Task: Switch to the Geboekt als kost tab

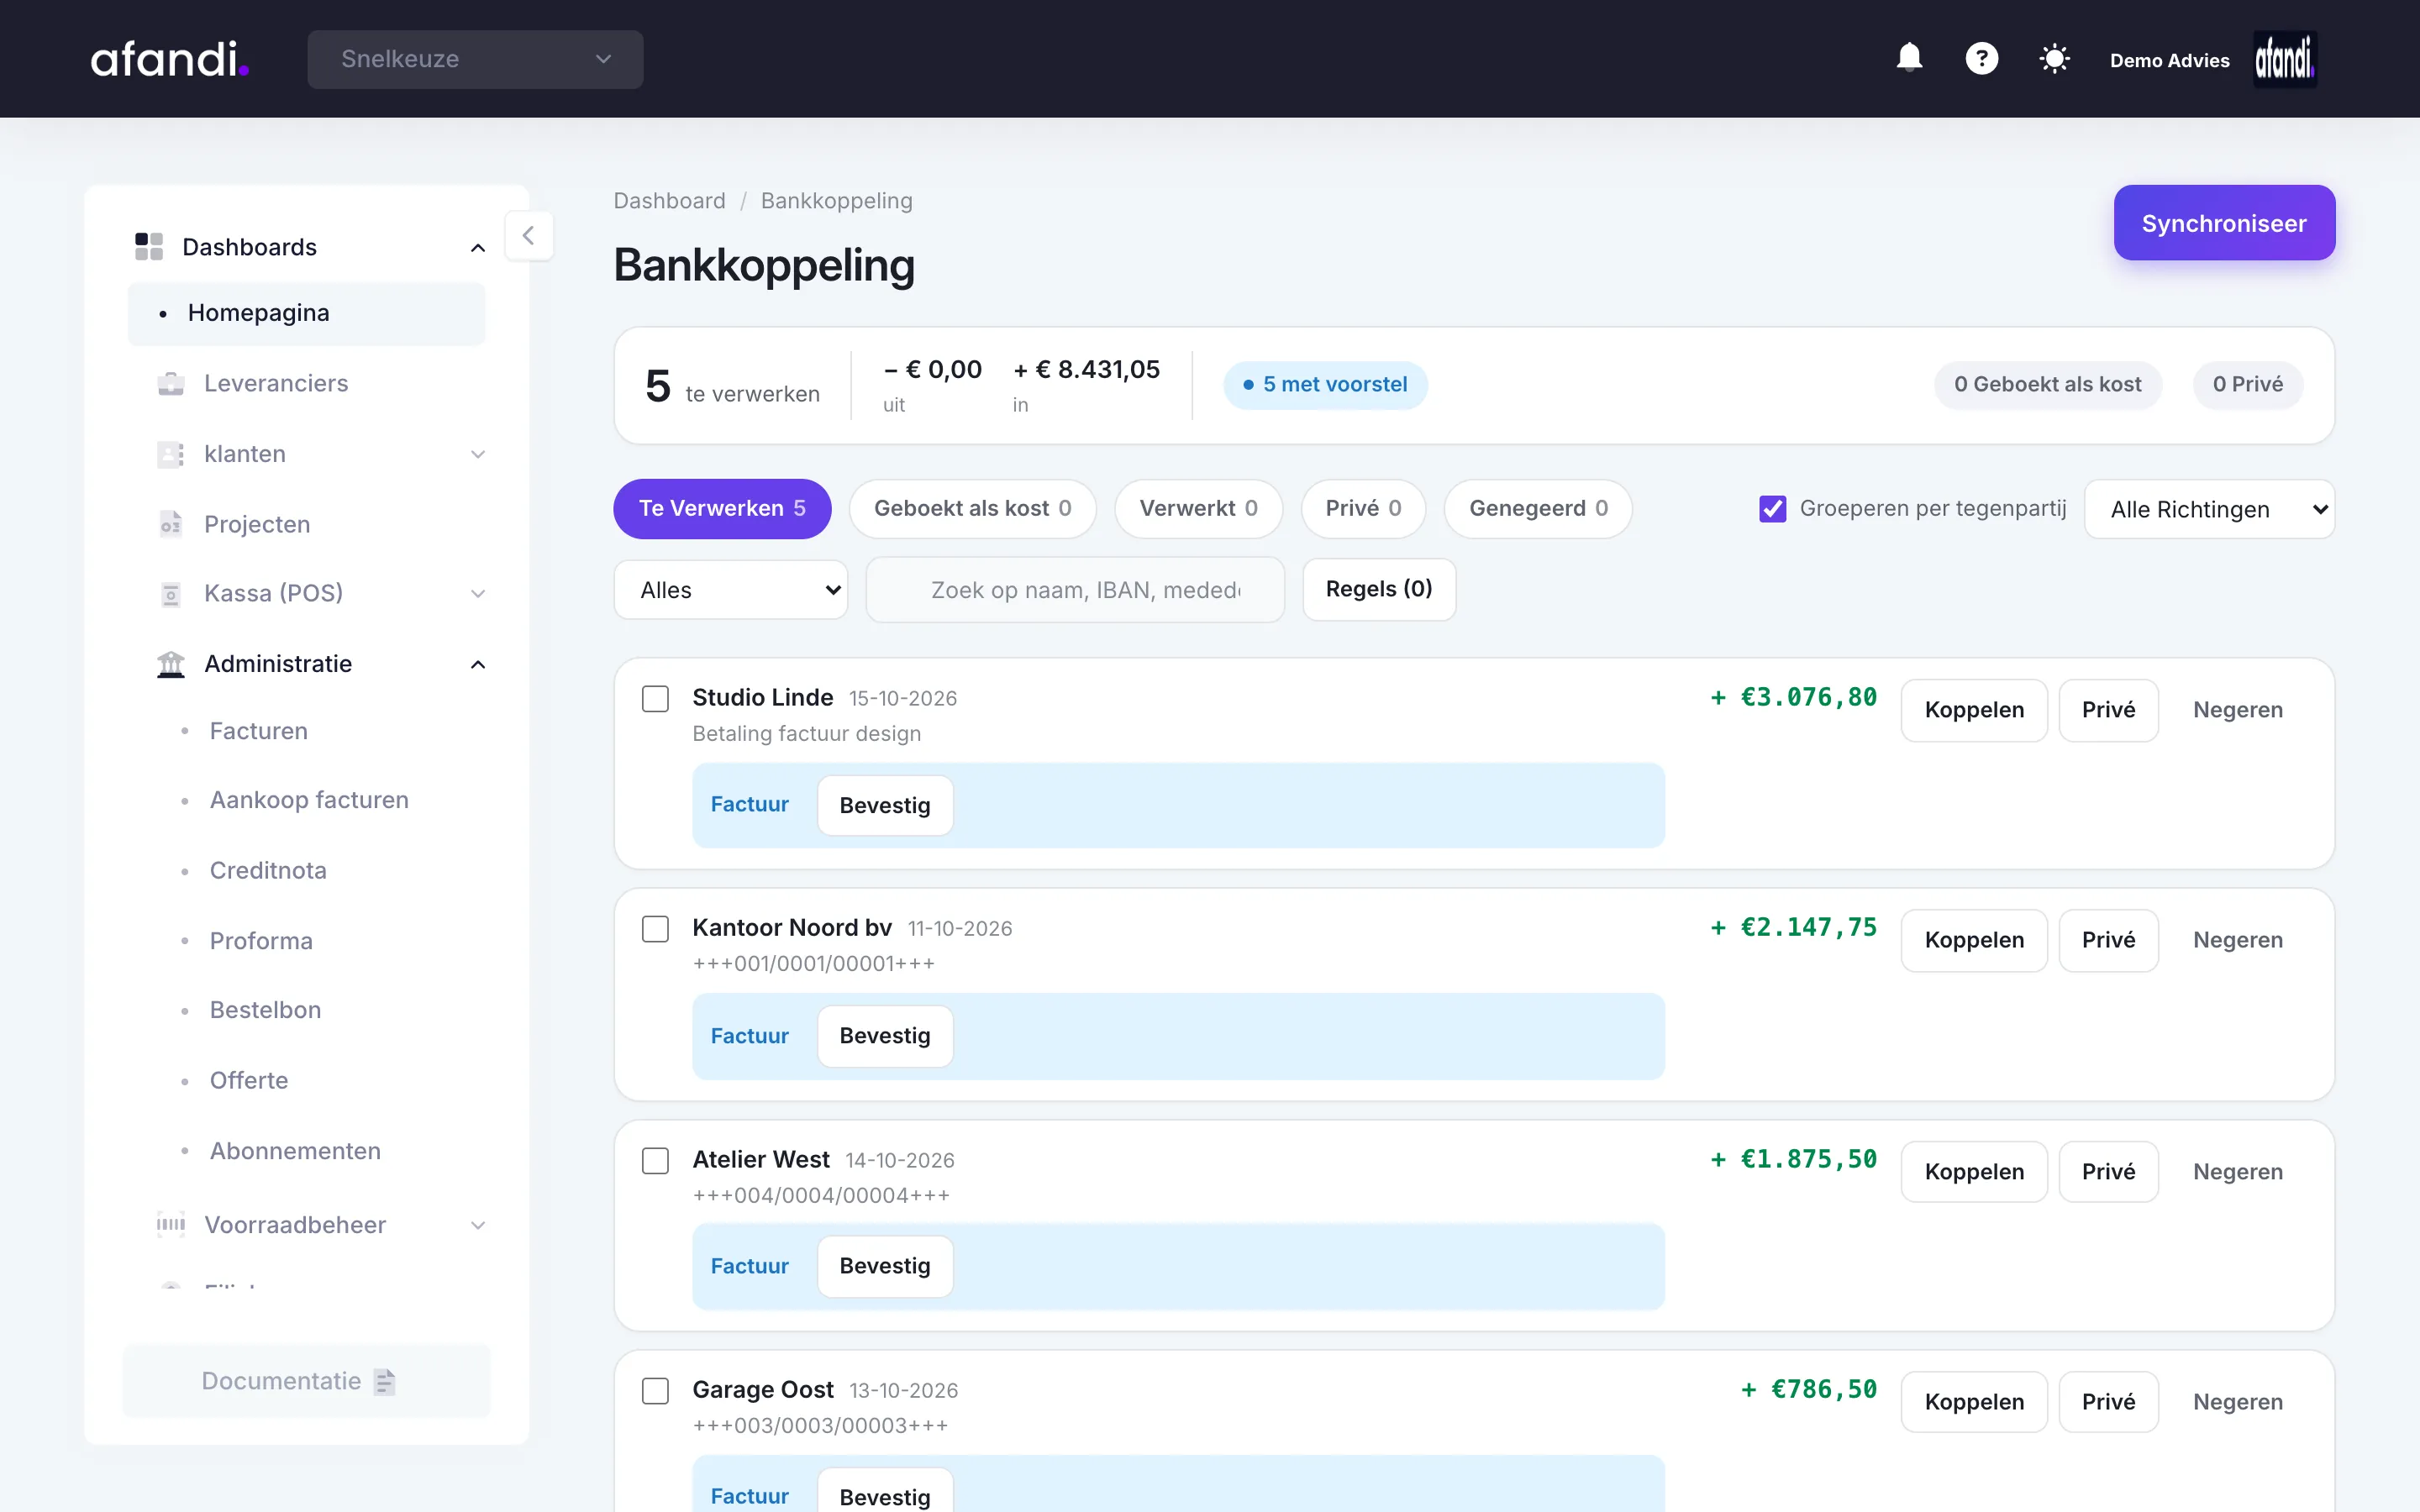Action: 972,509
